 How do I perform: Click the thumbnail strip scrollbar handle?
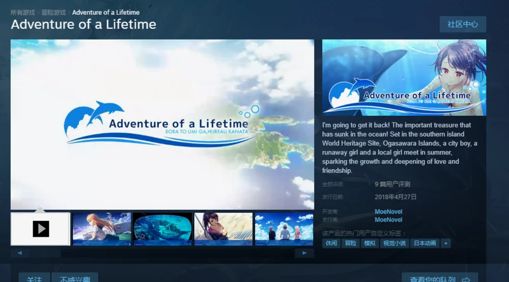(x=45, y=253)
